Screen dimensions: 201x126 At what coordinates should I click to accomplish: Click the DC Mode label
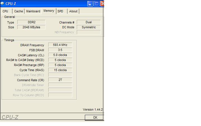tap(68, 27)
